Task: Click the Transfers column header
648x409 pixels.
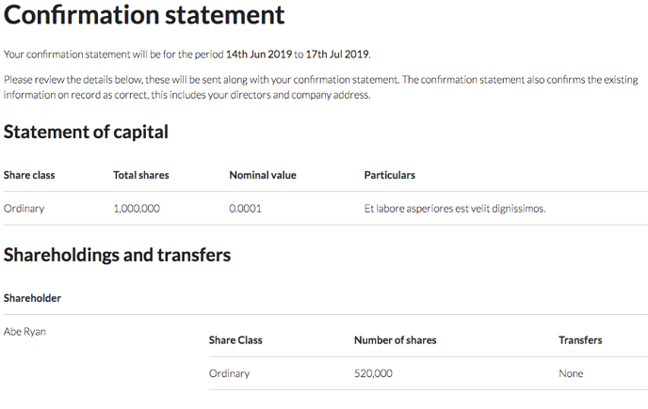Action: click(x=580, y=340)
